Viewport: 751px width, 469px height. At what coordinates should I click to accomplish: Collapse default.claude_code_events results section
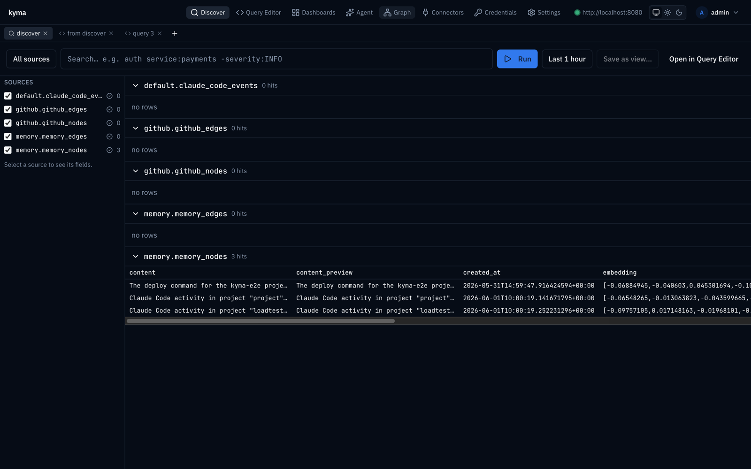[x=136, y=86]
